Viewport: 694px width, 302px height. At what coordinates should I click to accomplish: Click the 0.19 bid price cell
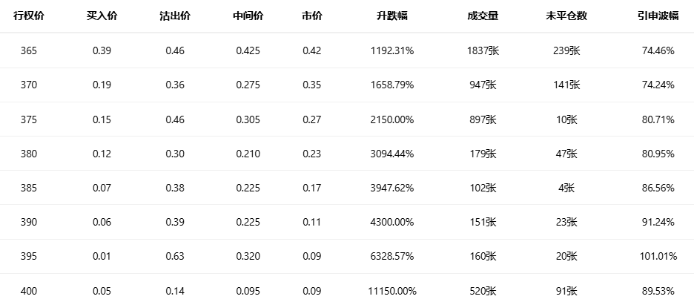pyautogui.click(x=102, y=85)
